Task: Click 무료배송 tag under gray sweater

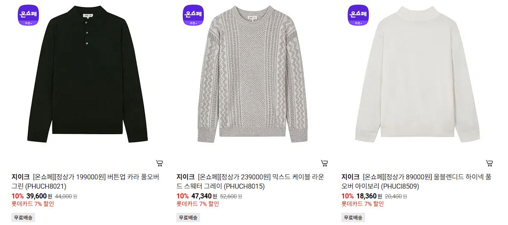Action: pos(188,217)
